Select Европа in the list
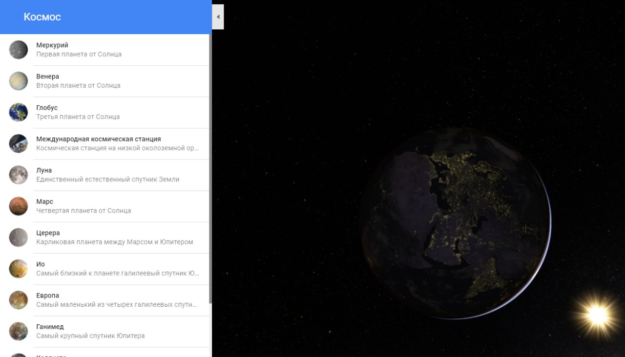The height and width of the screenshot is (357, 625). coord(104,300)
